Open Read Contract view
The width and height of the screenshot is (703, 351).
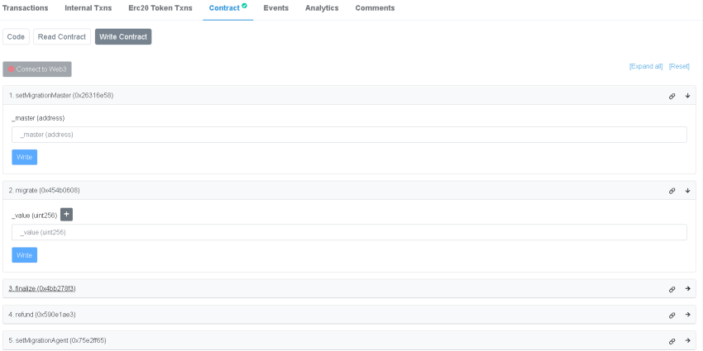point(62,36)
